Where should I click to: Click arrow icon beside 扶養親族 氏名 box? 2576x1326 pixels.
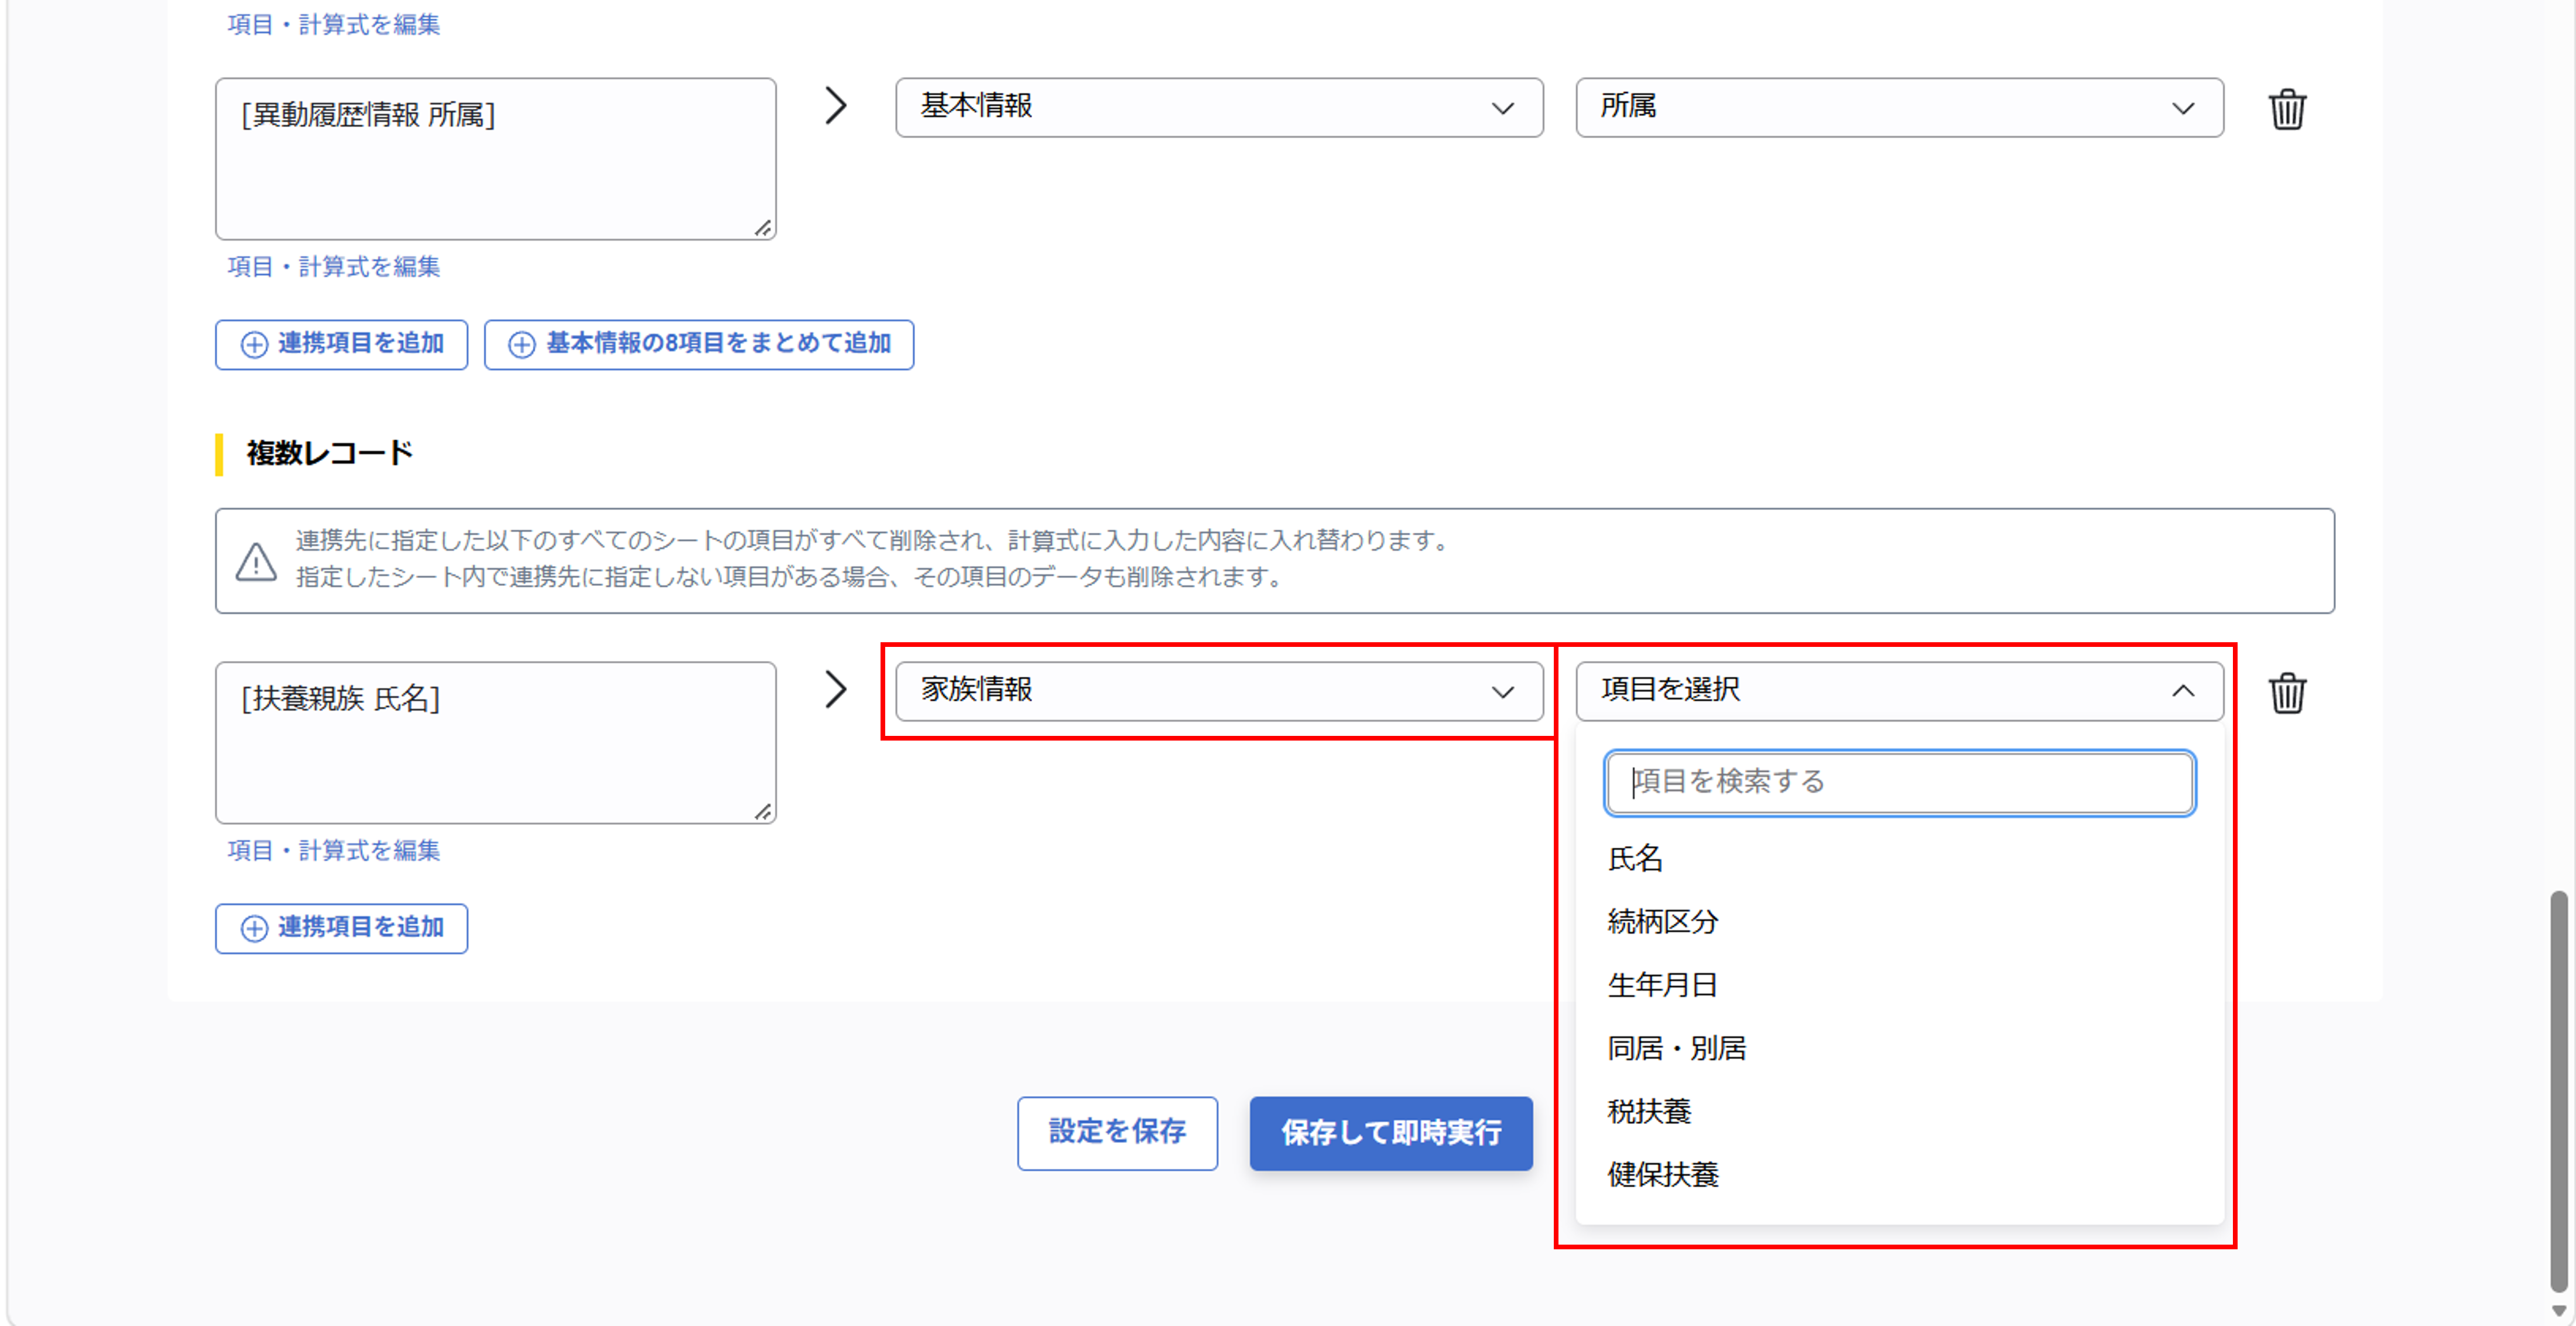[x=836, y=690]
